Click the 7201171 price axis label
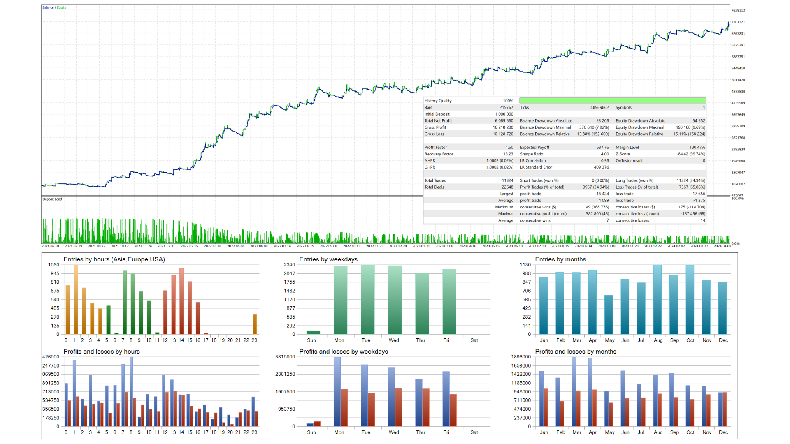Screen dimensions: 790x444 (x=738, y=22)
